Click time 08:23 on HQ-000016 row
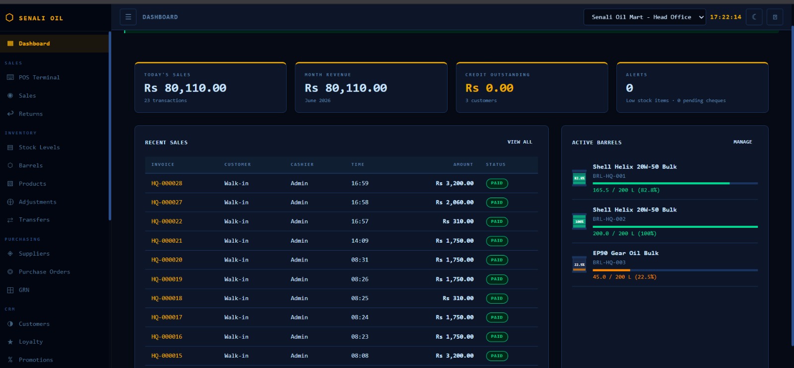The image size is (794, 368). [x=360, y=337]
